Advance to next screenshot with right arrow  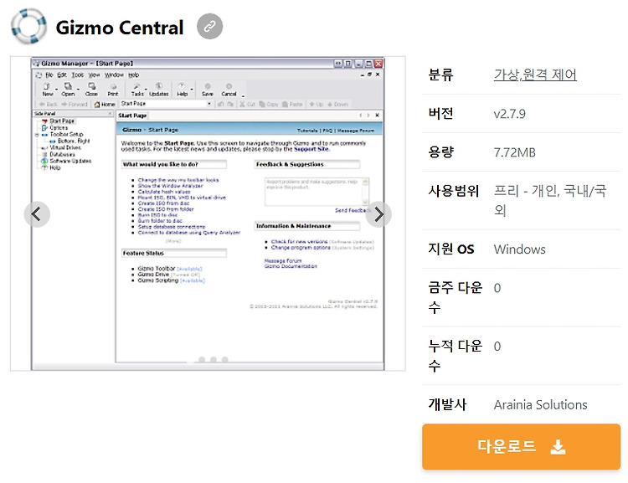[x=378, y=214]
